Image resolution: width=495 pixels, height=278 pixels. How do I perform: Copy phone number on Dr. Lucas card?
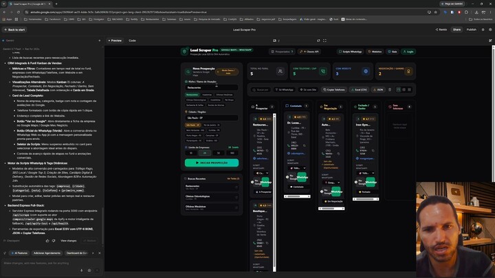(x=305, y=146)
